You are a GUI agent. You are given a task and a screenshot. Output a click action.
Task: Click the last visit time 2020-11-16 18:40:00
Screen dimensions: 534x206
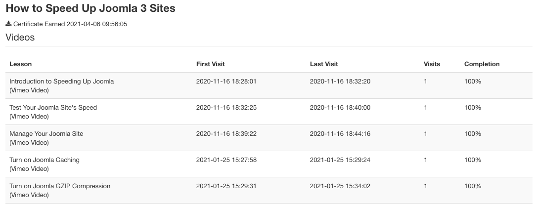340,108
